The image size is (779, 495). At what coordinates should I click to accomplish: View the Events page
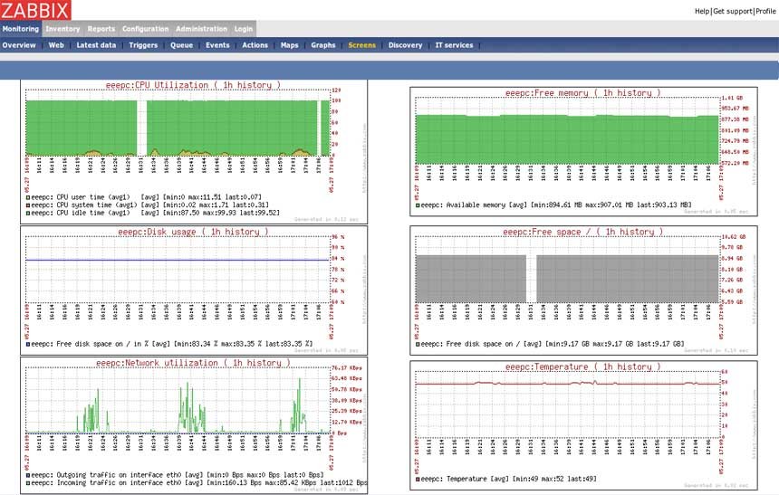point(217,45)
